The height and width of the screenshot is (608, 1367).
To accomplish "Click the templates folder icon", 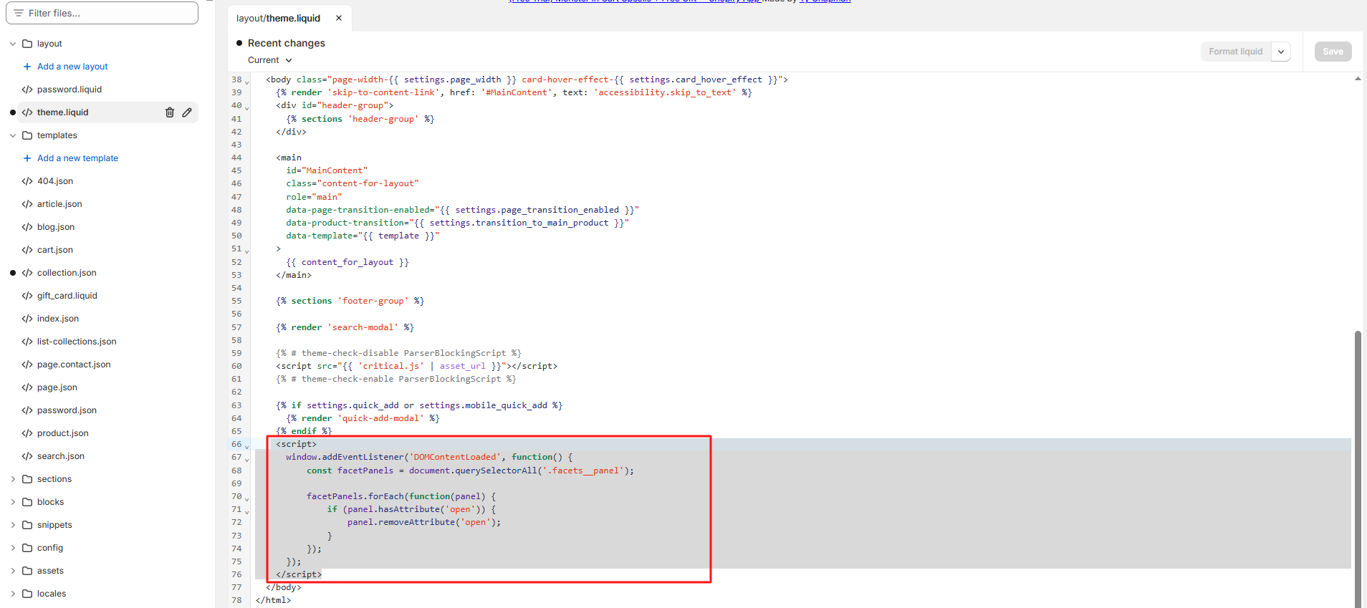I will click(x=27, y=135).
